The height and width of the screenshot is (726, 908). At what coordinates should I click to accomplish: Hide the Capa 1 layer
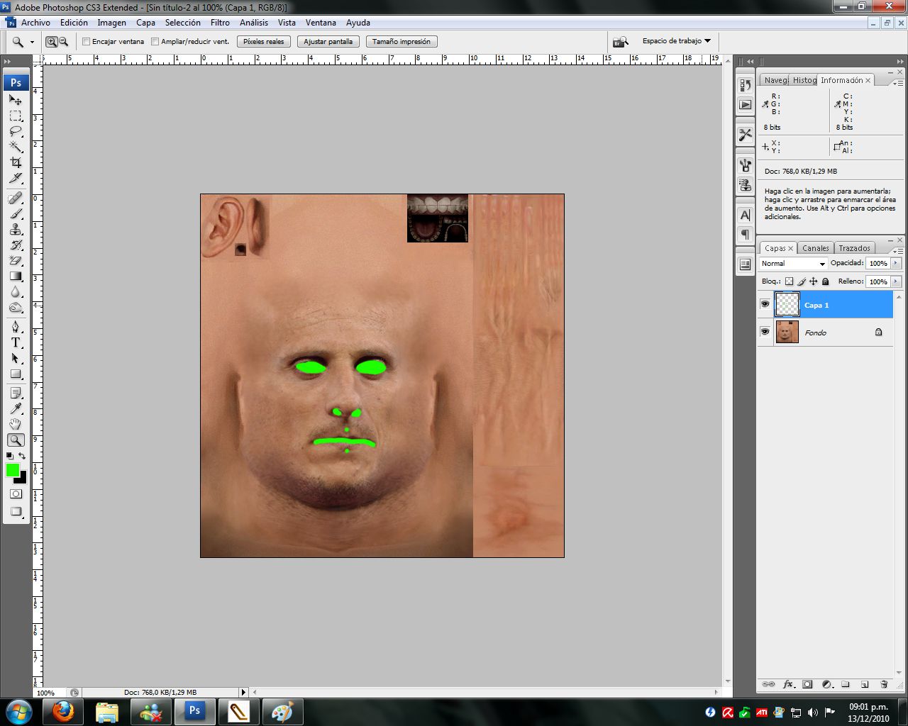point(765,304)
